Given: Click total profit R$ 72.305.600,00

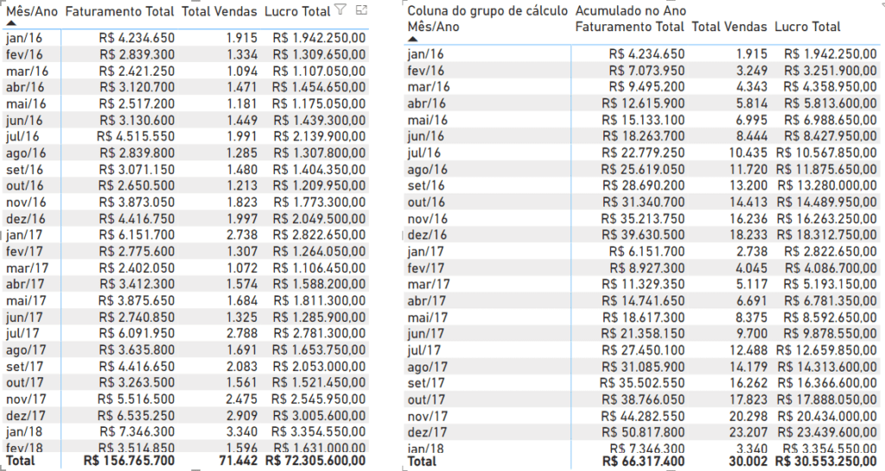Looking at the screenshot, I should [x=315, y=461].
